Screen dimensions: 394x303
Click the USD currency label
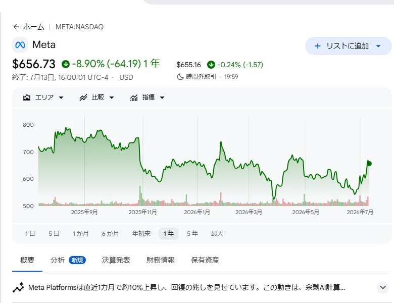click(x=126, y=77)
